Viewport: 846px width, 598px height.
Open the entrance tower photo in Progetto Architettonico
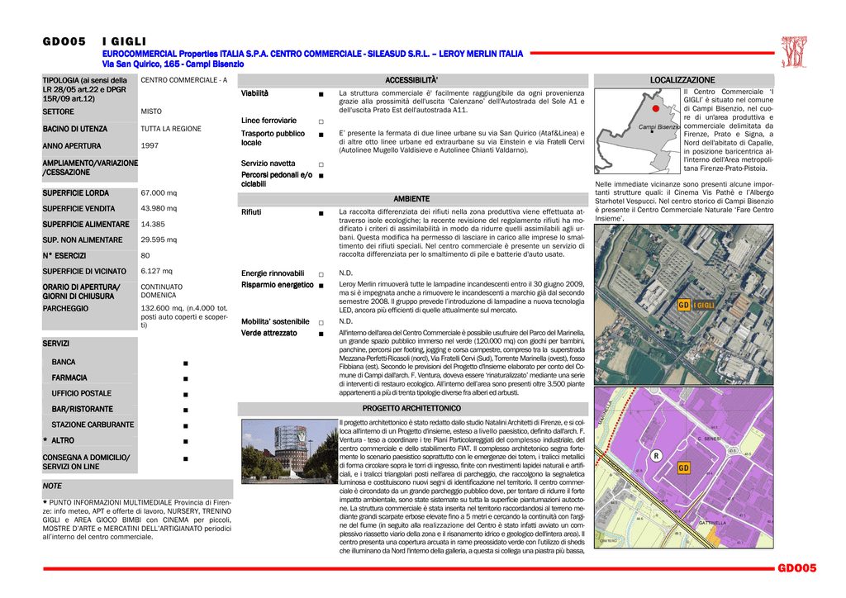[290, 451]
